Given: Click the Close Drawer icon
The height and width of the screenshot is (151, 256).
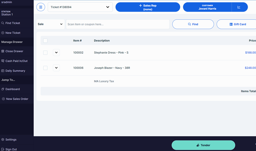Looking at the screenshot, I should coord(3,51).
